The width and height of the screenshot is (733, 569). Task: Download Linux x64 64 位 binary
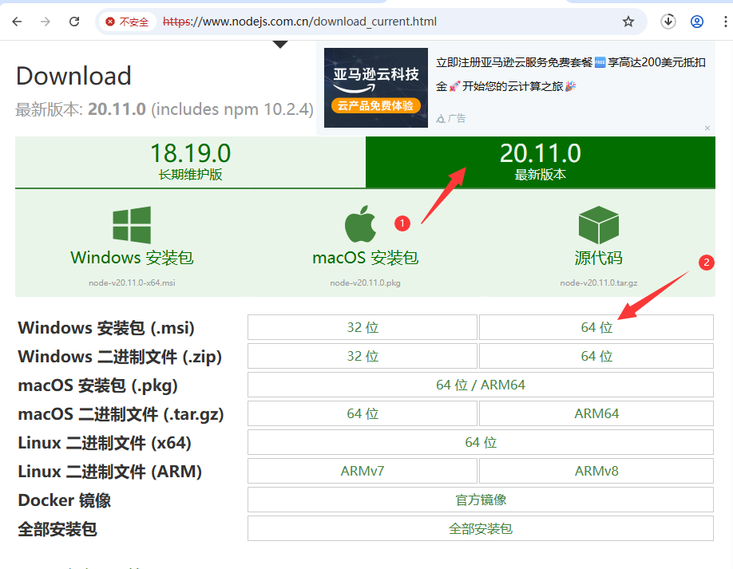481,442
